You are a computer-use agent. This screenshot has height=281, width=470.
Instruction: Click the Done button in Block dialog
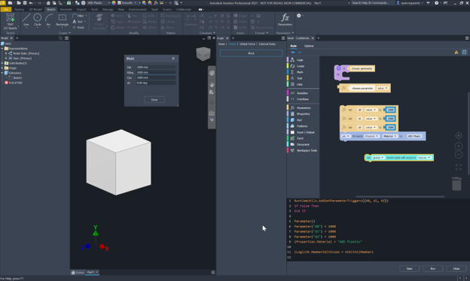pyautogui.click(x=154, y=99)
